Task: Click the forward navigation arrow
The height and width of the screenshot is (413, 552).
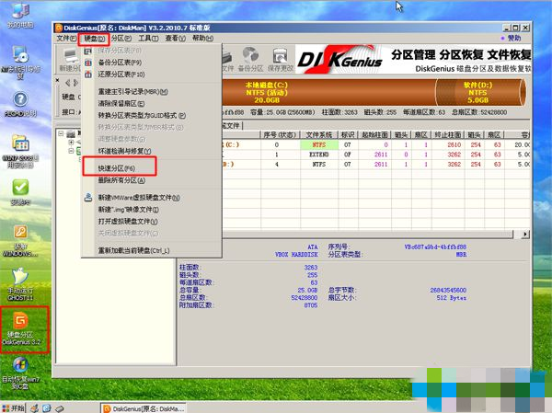Action: (x=75, y=83)
